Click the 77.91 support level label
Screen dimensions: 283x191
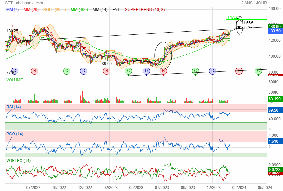tap(11, 73)
